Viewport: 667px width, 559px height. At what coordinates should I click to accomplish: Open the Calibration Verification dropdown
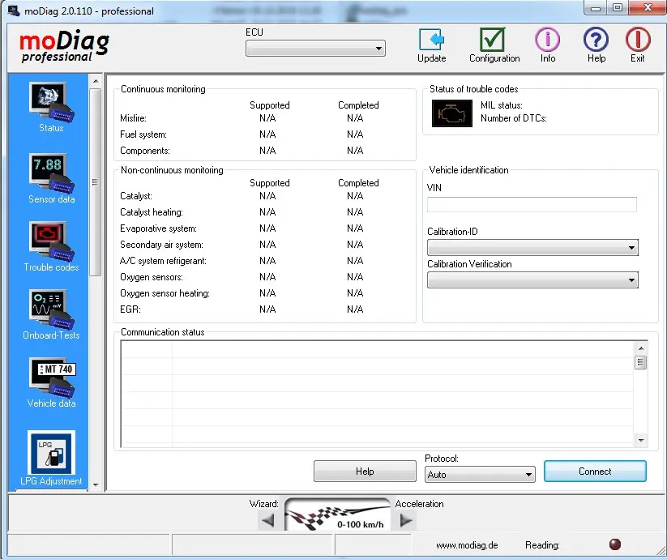pos(532,280)
